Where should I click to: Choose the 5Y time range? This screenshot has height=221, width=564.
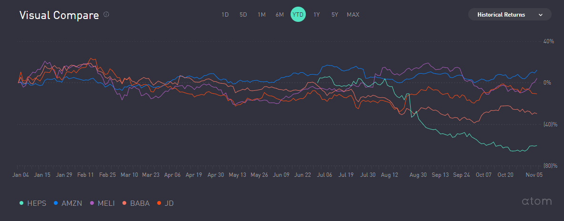point(335,15)
